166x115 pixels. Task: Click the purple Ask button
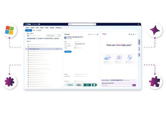click(134, 85)
